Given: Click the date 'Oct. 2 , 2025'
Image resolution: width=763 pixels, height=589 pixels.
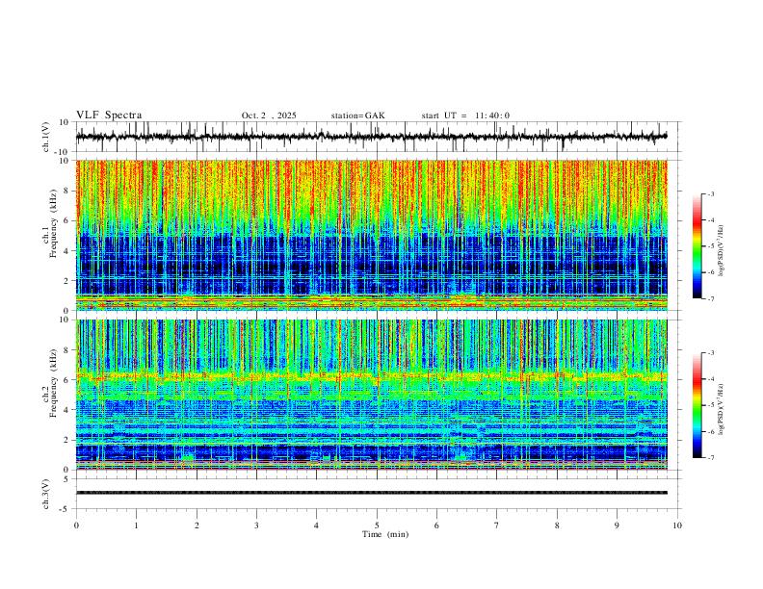Looking at the screenshot, I should point(269,115).
